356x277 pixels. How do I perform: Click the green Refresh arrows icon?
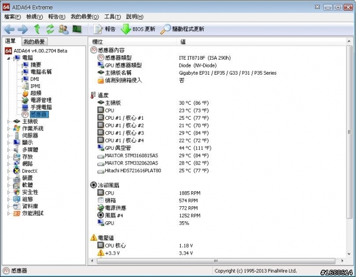(x=50, y=29)
